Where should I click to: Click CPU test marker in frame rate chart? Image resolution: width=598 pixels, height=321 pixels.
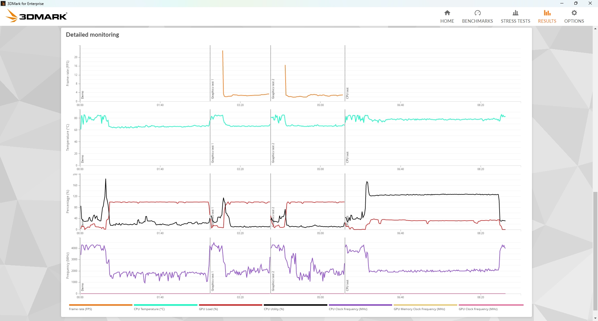coord(347,93)
